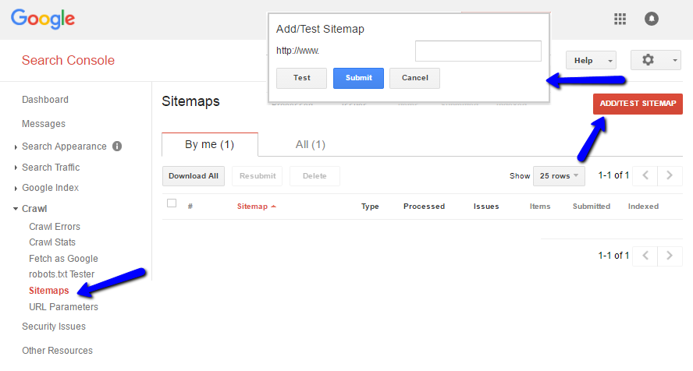This screenshot has width=693, height=371.
Task: Click the gear dropdown arrow
Action: (x=675, y=61)
